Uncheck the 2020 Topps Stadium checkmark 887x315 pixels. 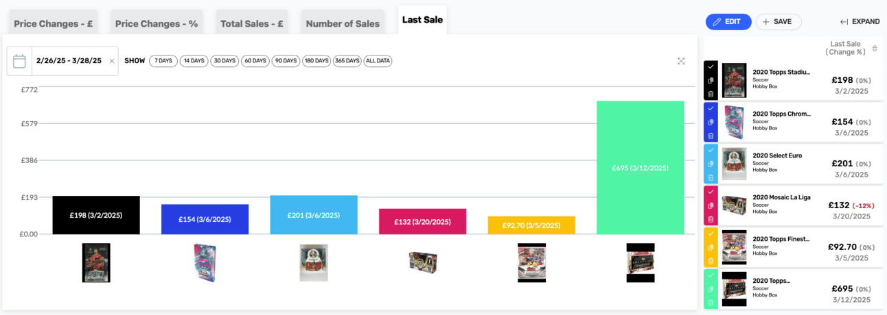pos(711,66)
